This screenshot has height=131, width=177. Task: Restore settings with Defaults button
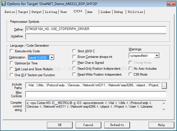click(117, 125)
